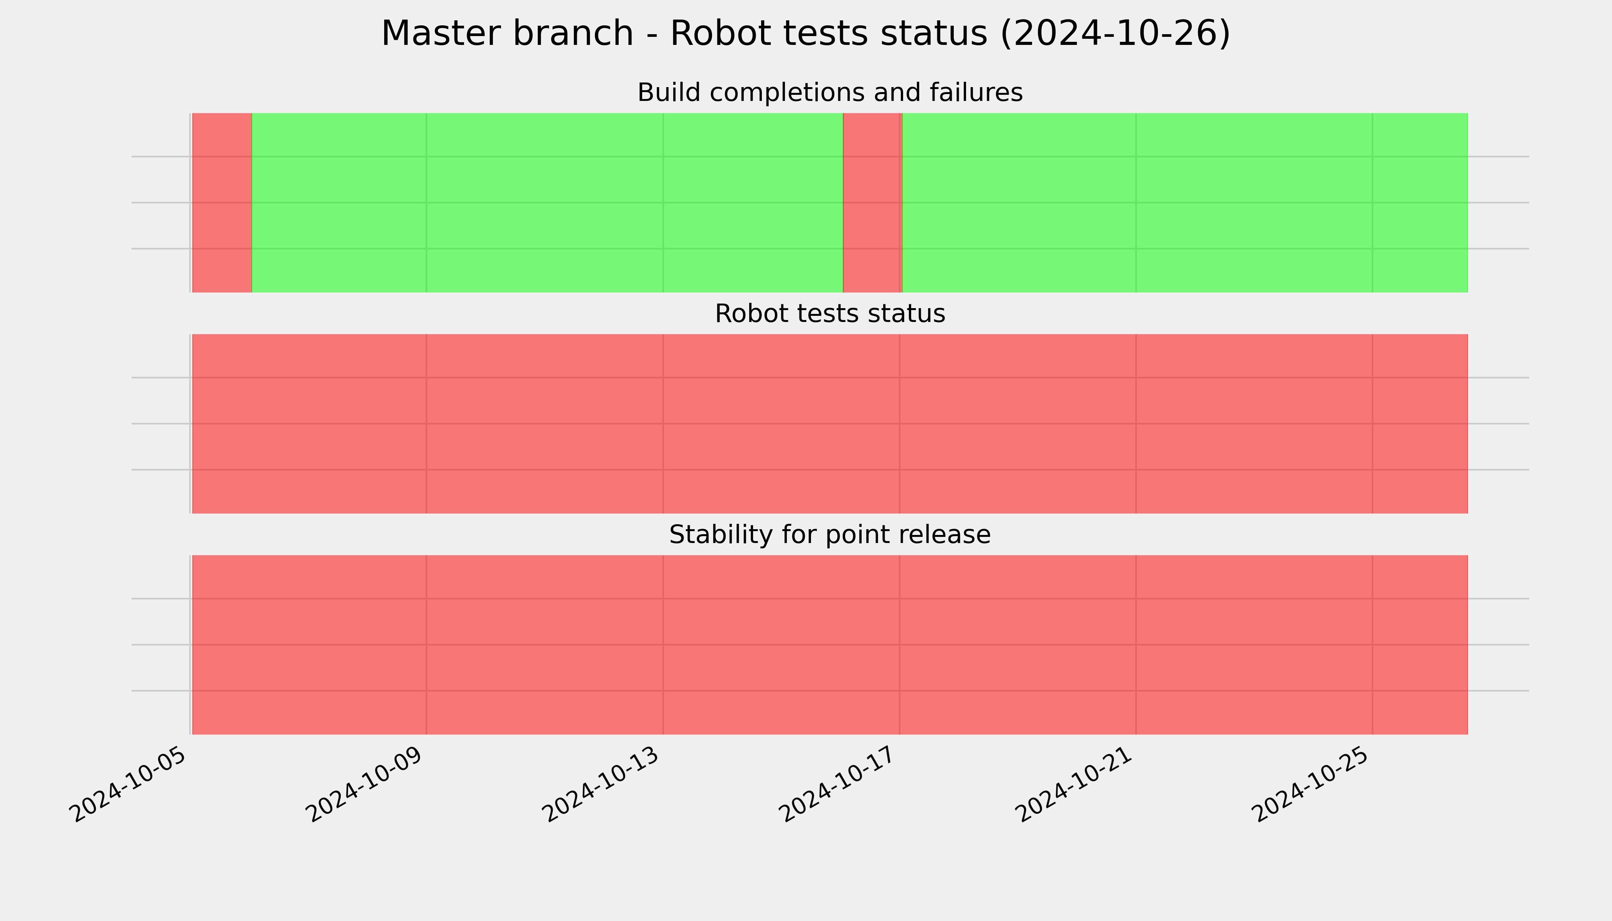Click the green region between Oct 17 and 21

(x=1019, y=202)
